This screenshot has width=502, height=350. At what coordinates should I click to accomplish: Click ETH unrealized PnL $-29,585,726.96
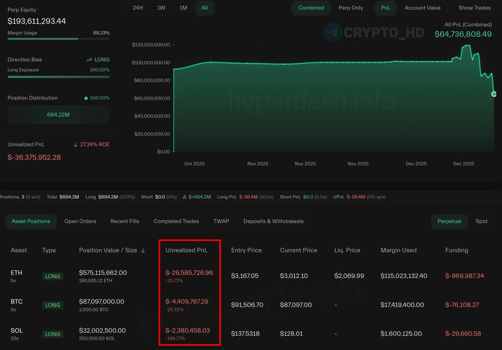click(189, 273)
